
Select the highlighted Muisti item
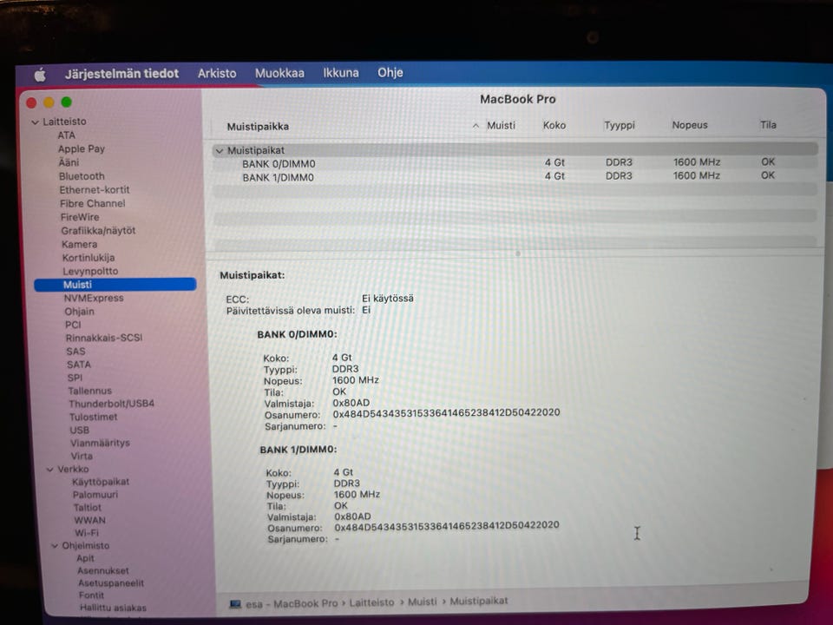click(x=115, y=285)
